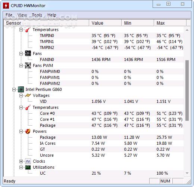Click the 5.80 W min IA Cores value
Image resolution: width=194 pixels, height=187 pixels.
tap(131, 143)
